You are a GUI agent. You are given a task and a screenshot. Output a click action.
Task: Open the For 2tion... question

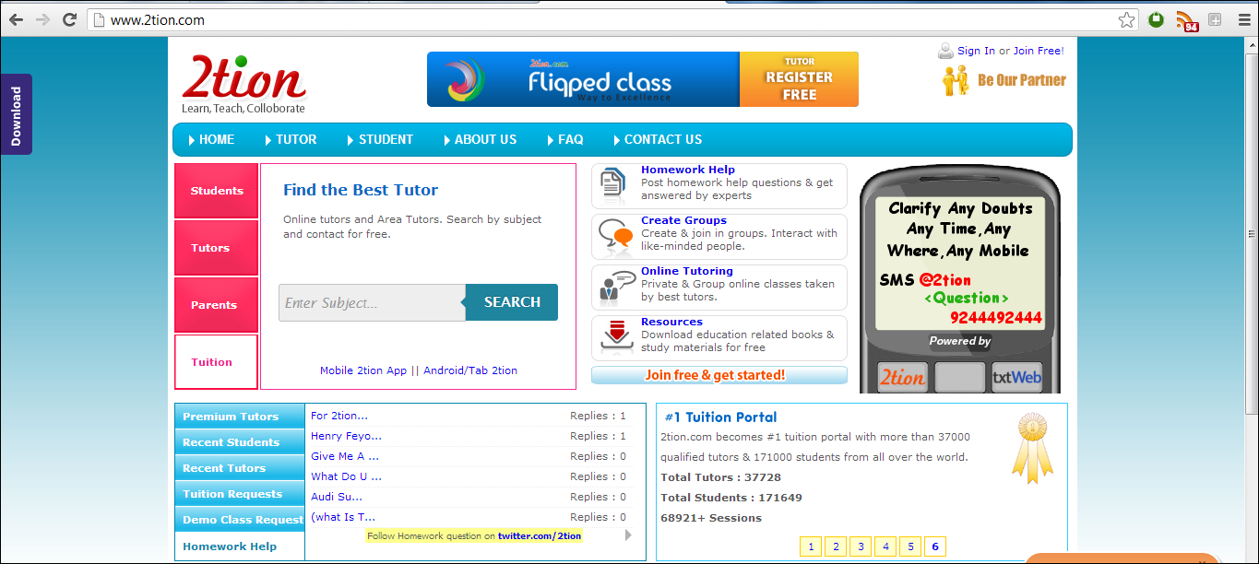[339, 416]
